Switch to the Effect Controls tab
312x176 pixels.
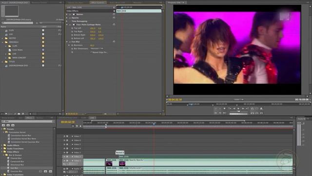pos(98,2)
